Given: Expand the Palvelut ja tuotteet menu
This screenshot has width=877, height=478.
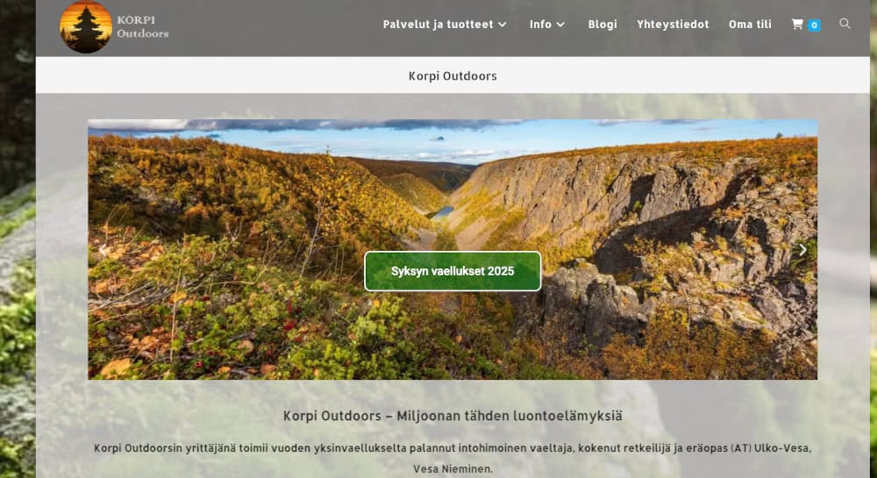Looking at the screenshot, I should pos(445,25).
